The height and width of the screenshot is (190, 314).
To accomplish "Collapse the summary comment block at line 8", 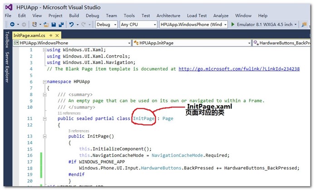I will pyautogui.click(x=44, y=94).
